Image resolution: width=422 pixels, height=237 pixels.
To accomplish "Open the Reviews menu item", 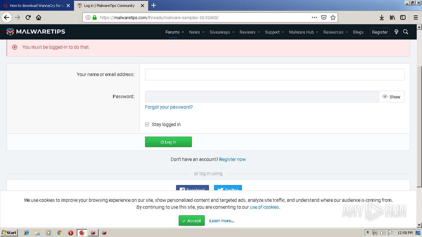I will click(247, 32).
